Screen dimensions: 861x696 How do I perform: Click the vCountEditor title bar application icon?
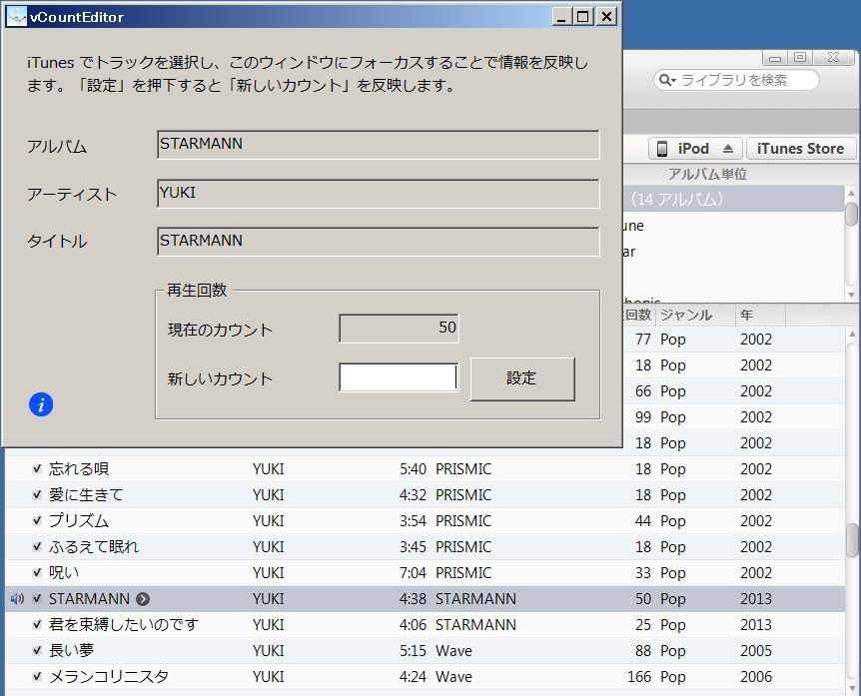coord(17,16)
